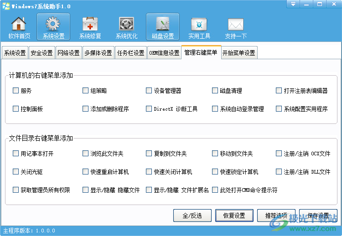342x236 pixels.
Task: Click 主程序版本: 1.0.0.0 status text
Action: 29,231
